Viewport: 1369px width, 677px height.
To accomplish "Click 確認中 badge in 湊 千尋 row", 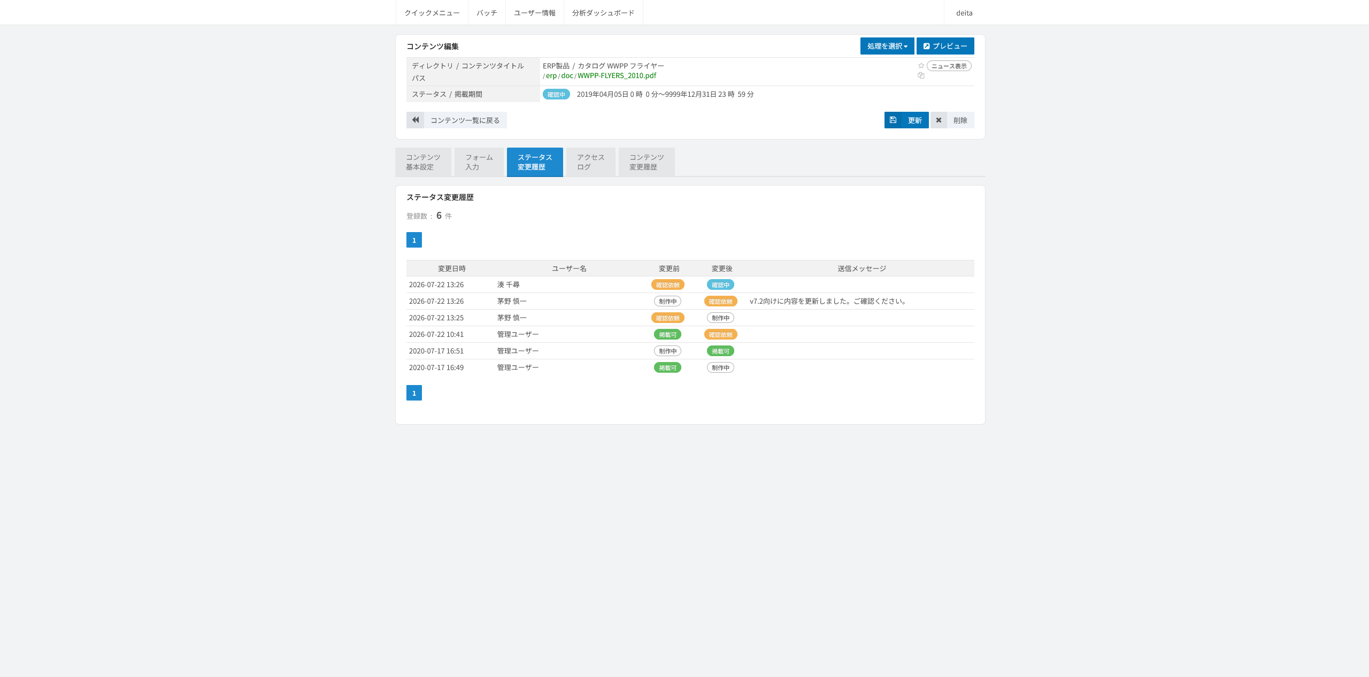I will pyautogui.click(x=720, y=284).
